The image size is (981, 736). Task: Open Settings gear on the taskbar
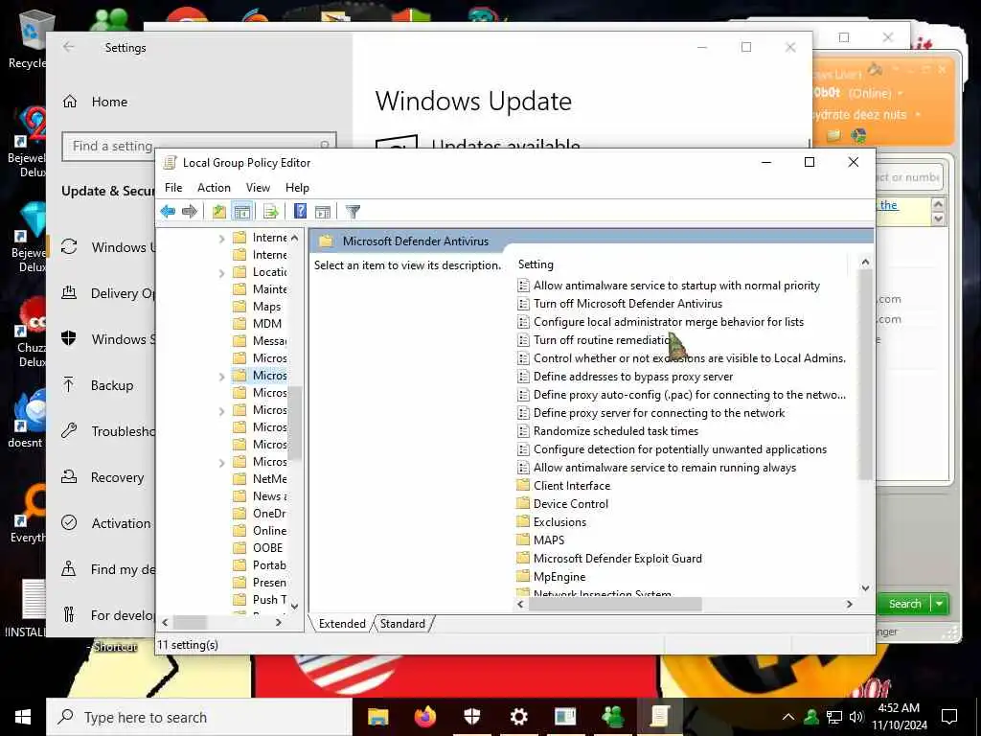pos(518,717)
